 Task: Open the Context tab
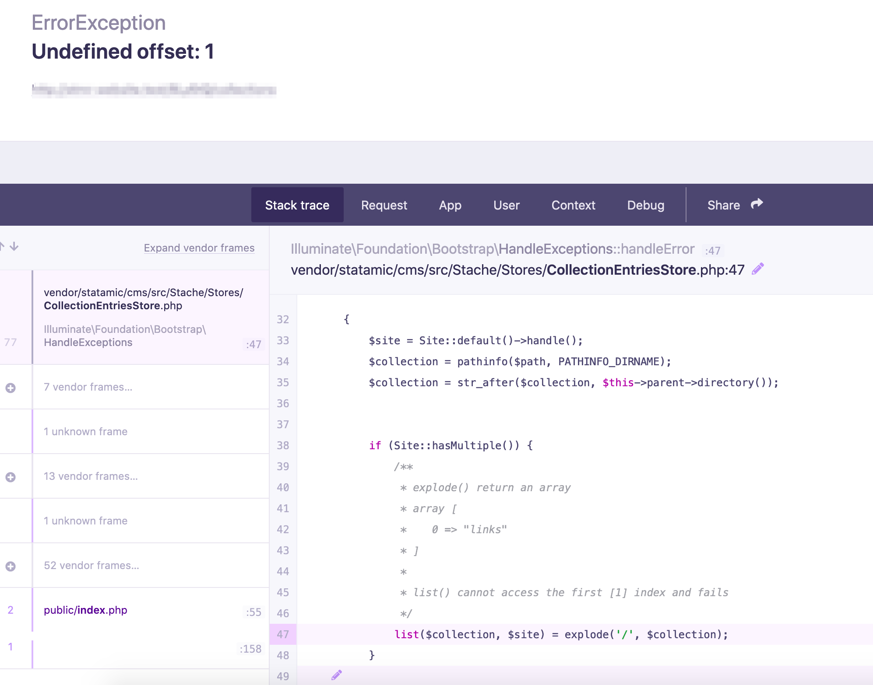tap(573, 205)
